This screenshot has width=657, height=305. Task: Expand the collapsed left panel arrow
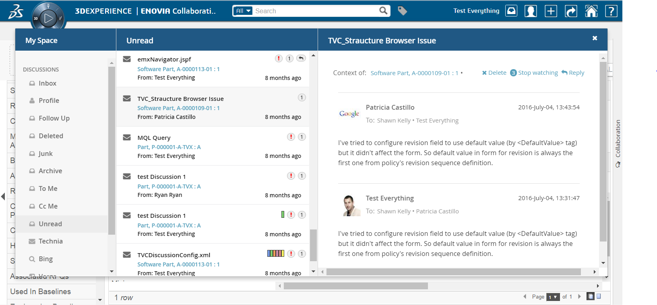coord(3,197)
